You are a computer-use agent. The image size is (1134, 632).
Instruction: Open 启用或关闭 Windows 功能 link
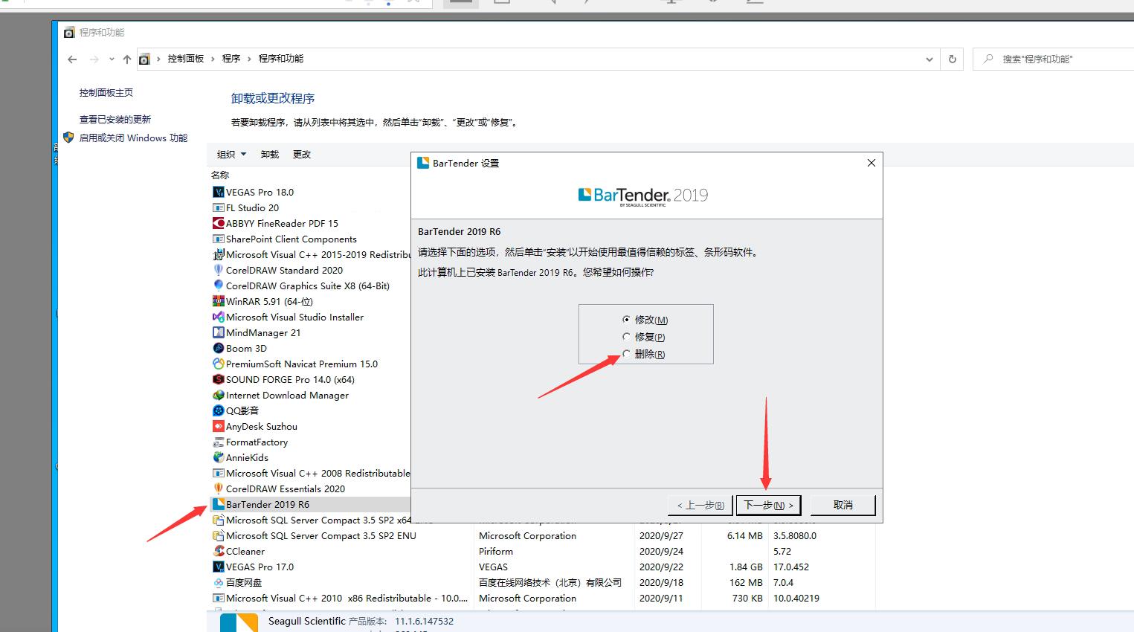pyautogui.click(x=134, y=138)
